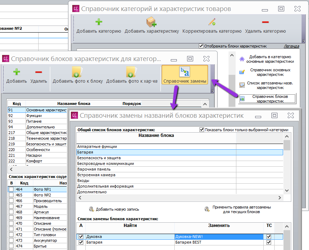The height and width of the screenshot is (250, 309).
Task: Expand blocks window toolbar overflow arrow
Action: point(213,91)
